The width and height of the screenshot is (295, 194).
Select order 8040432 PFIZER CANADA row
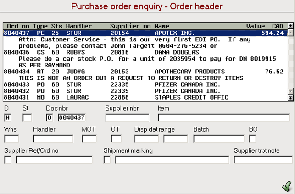(x=145, y=91)
